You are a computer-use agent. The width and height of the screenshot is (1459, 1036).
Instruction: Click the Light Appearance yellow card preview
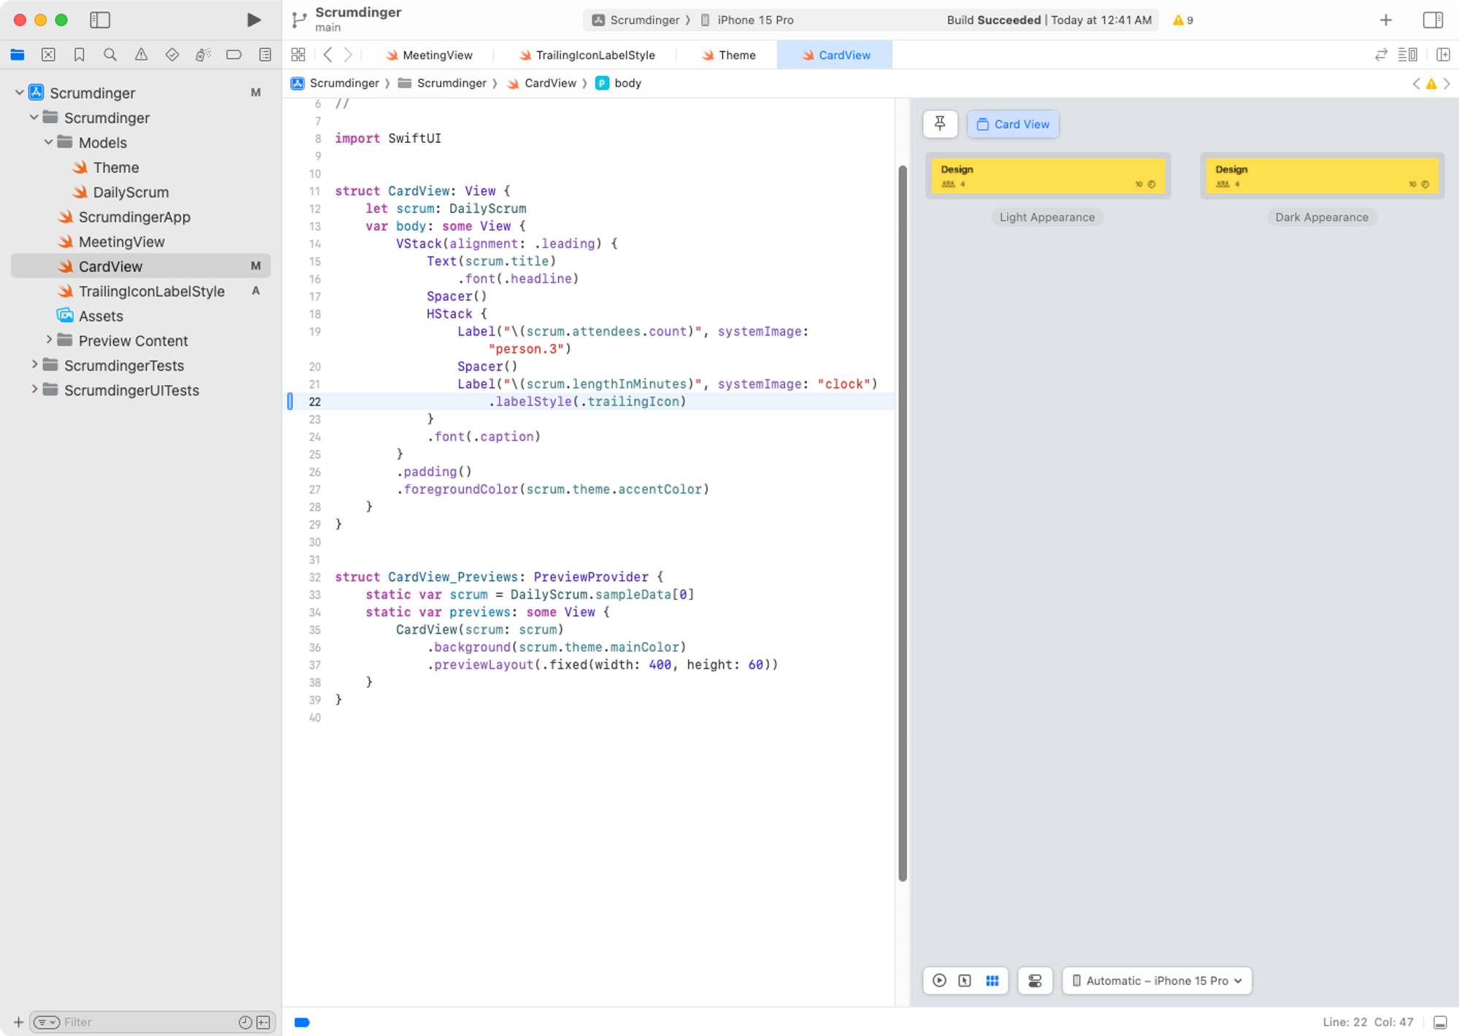[1048, 175]
